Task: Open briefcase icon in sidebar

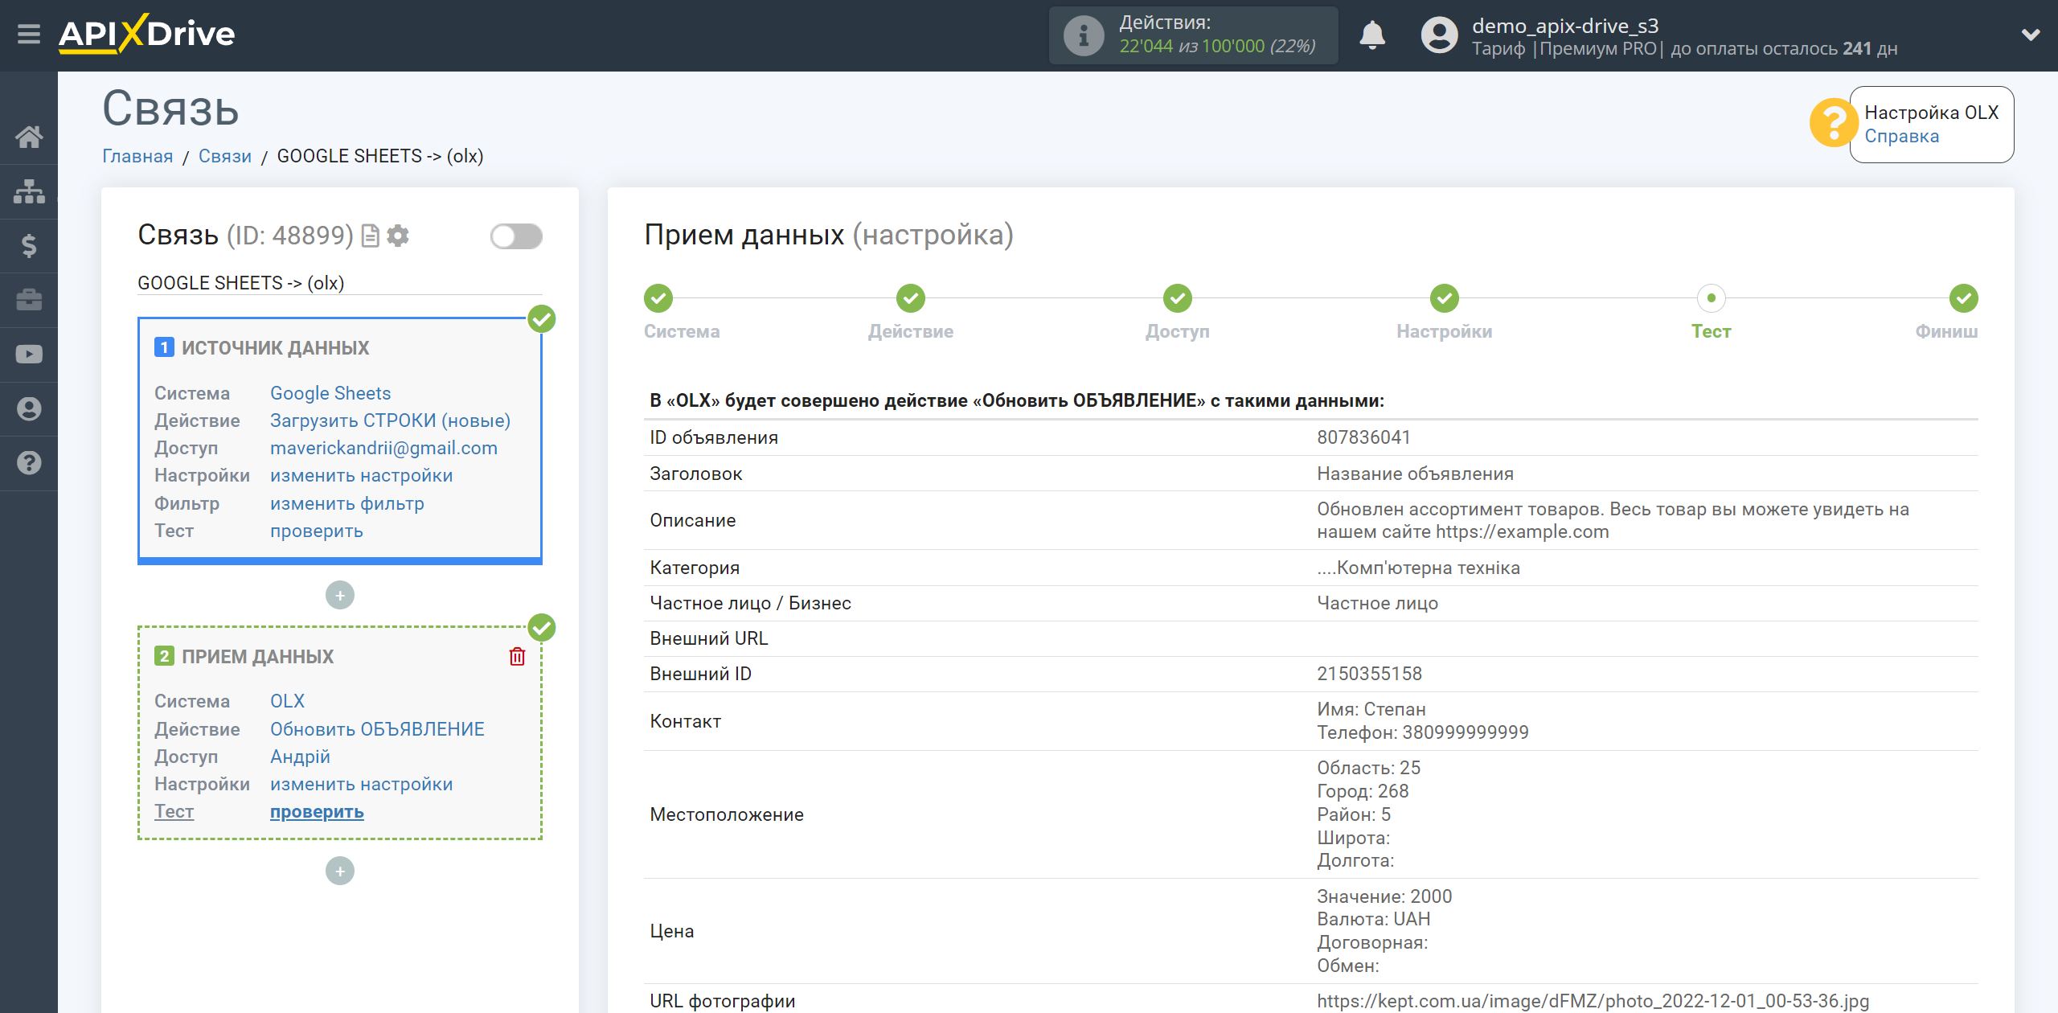Action: point(29,300)
